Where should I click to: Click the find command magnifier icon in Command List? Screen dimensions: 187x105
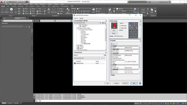point(102,58)
